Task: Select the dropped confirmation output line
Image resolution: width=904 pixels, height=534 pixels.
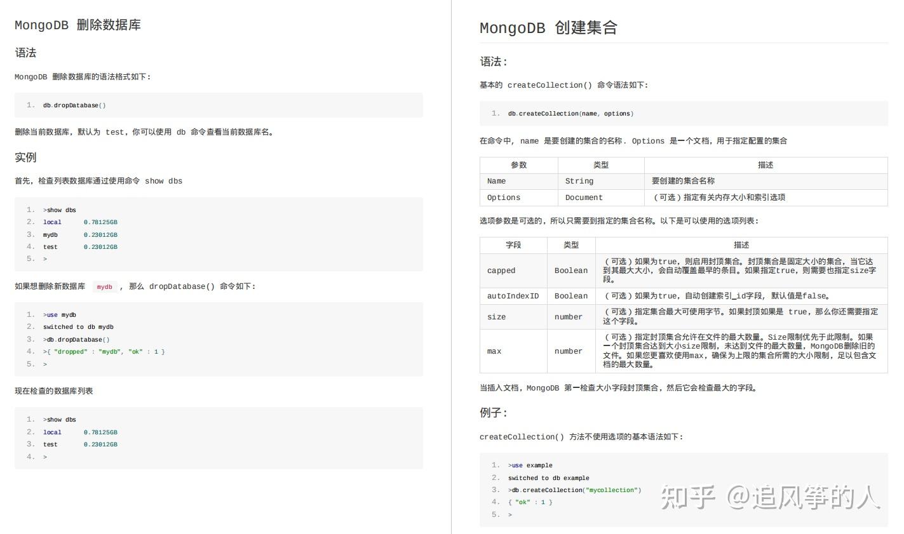Action: (103, 351)
